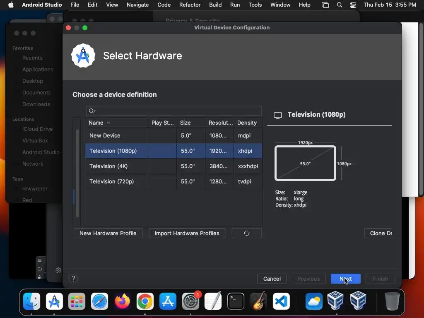Launch Google Chrome from the dock
Viewport: 424px width, 318px height.
(x=145, y=301)
